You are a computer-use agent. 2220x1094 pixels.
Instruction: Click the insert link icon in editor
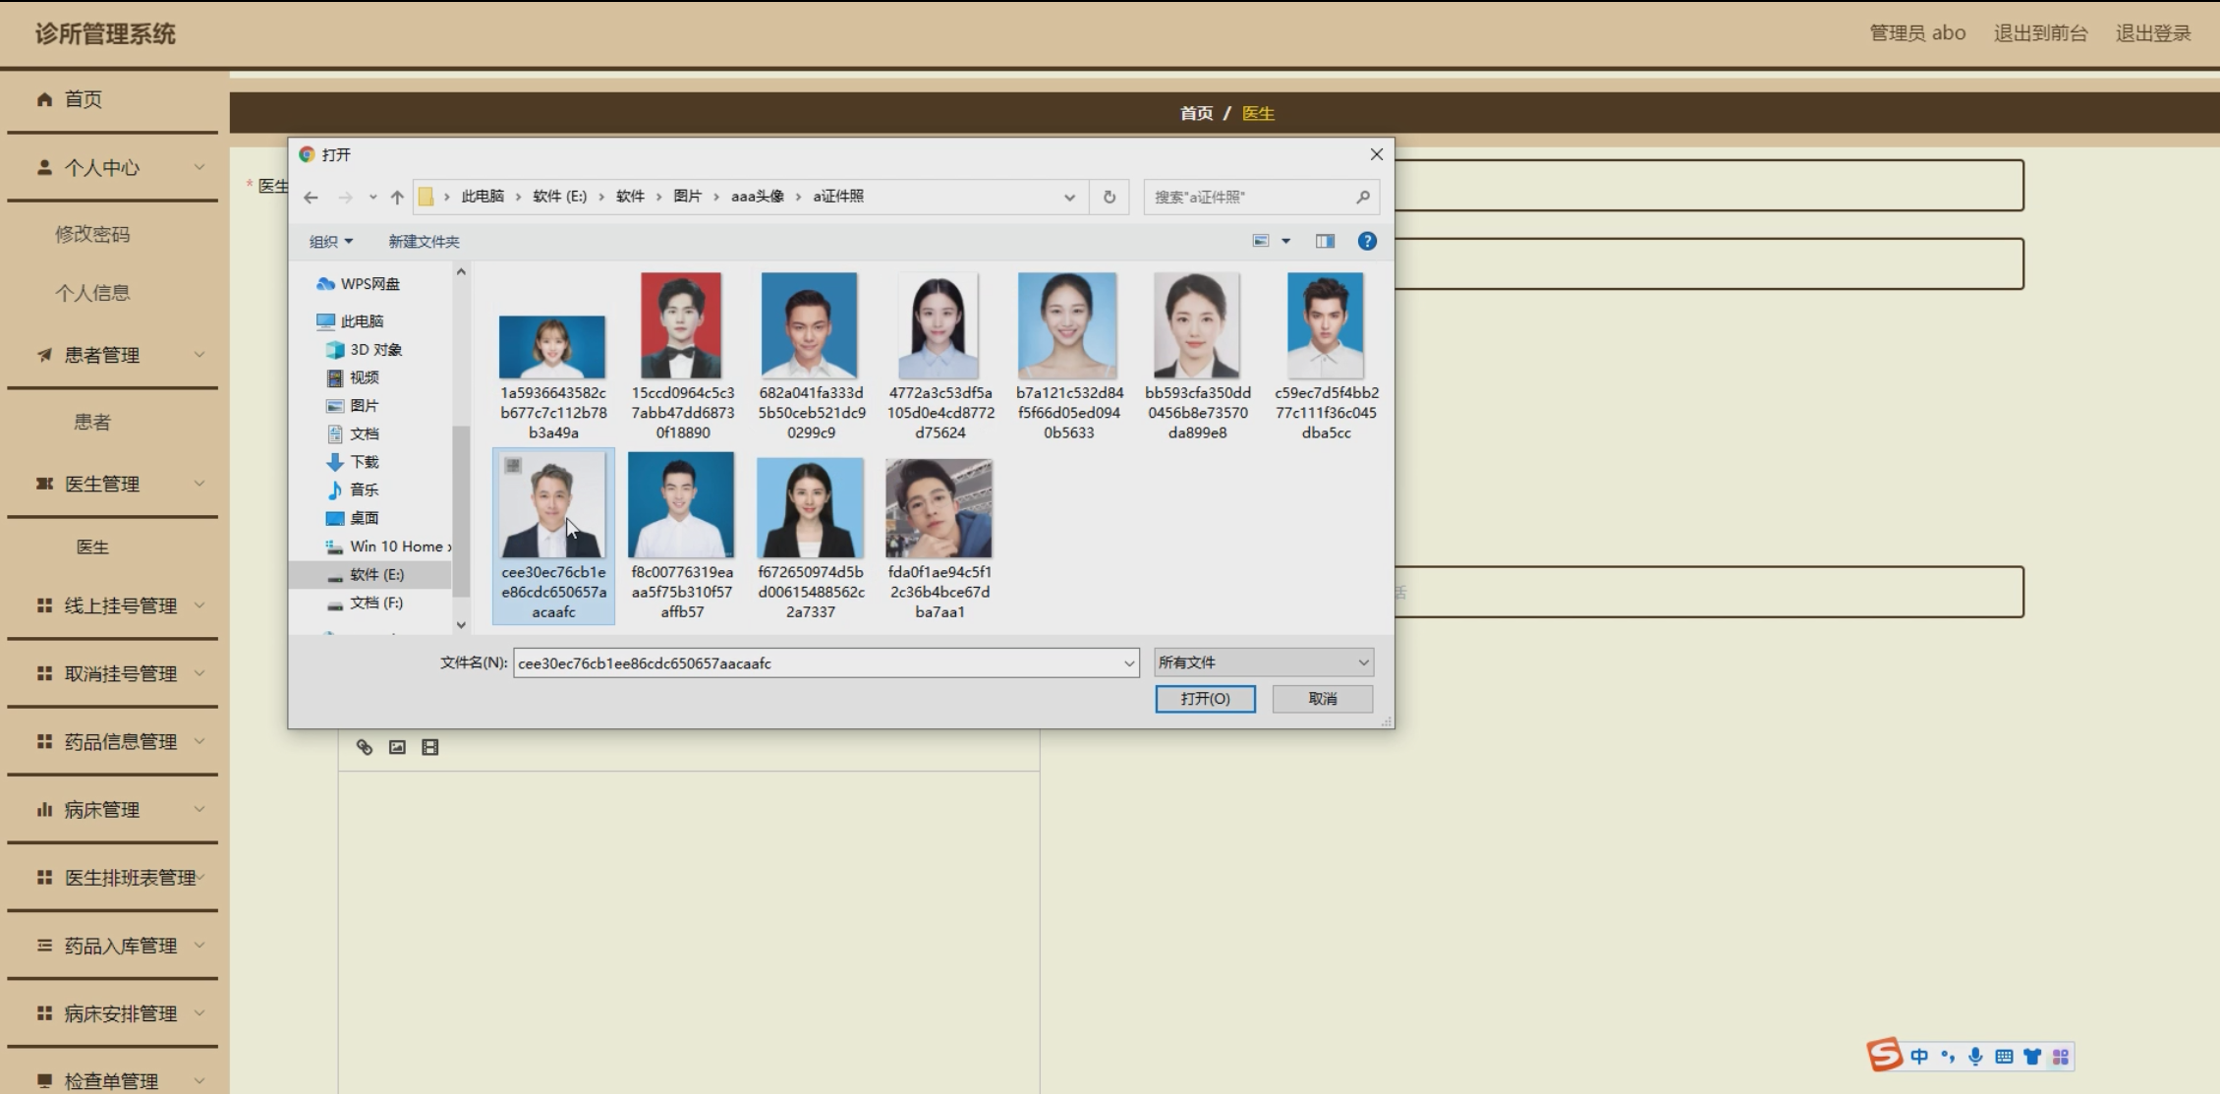(x=365, y=747)
